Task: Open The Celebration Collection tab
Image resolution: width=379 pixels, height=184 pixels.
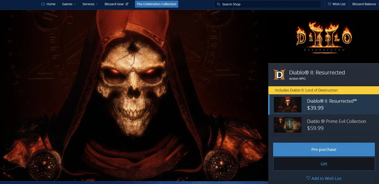Action: [156, 4]
